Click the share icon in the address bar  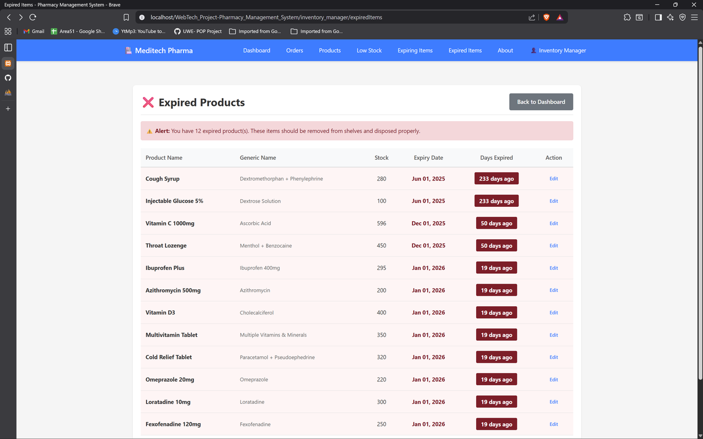(x=532, y=17)
